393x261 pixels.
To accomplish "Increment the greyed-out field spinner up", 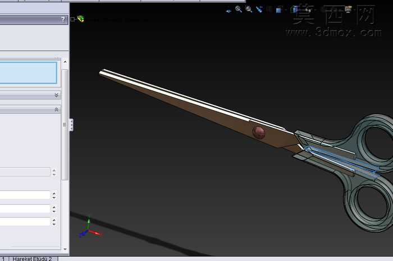I will [54, 170].
